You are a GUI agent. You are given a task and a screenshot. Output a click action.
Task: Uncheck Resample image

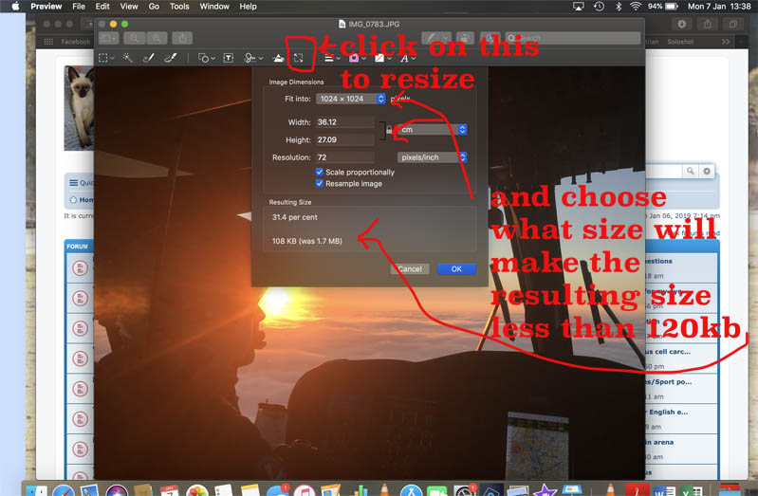click(320, 184)
